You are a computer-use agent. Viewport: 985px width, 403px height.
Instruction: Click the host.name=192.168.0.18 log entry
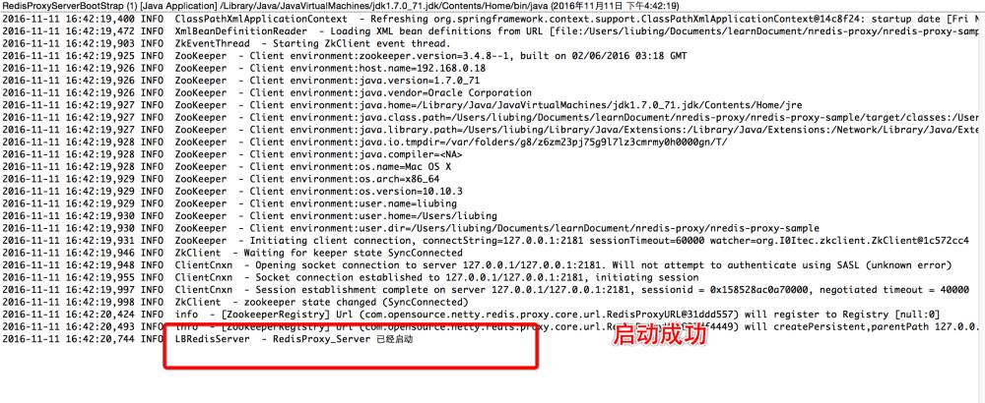(x=243, y=68)
